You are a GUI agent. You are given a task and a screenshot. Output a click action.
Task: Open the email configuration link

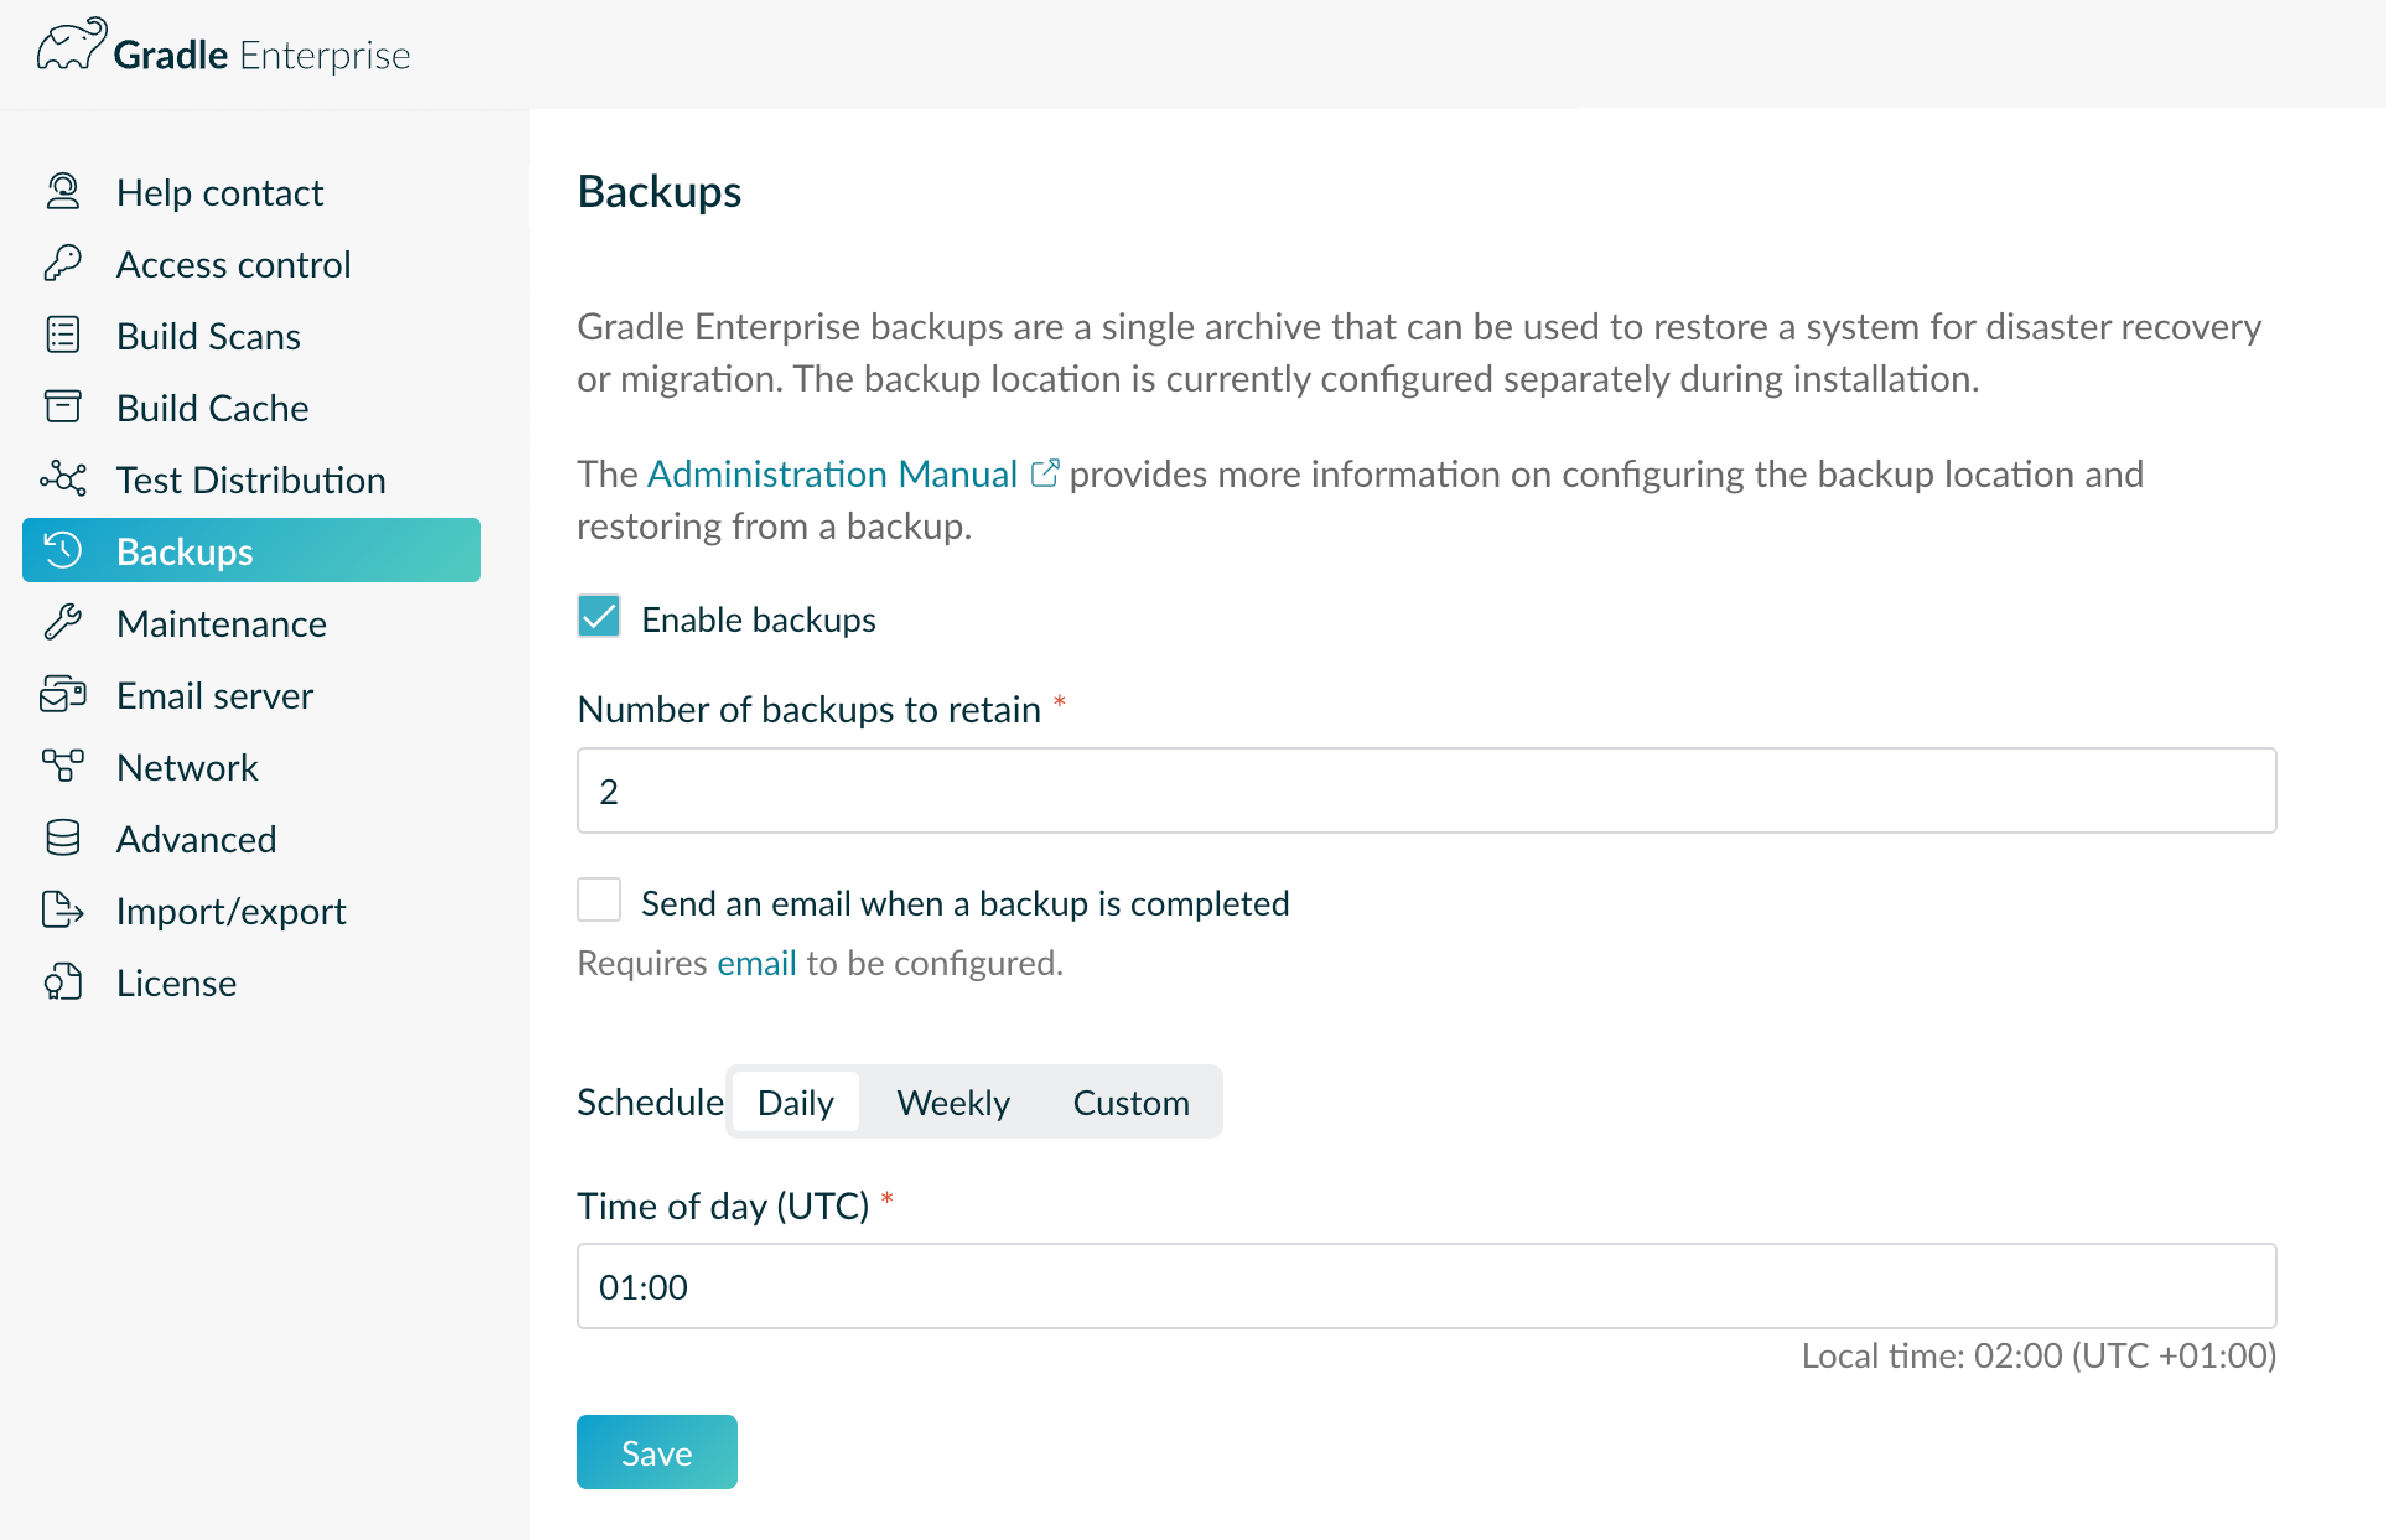click(x=756, y=963)
